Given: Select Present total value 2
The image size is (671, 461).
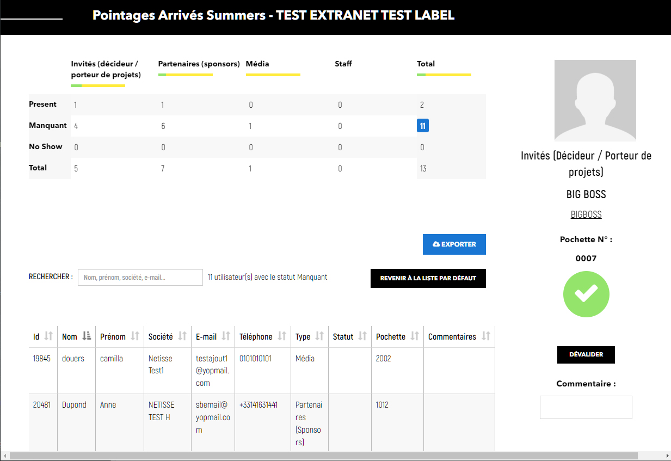Looking at the screenshot, I should [x=422, y=105].
